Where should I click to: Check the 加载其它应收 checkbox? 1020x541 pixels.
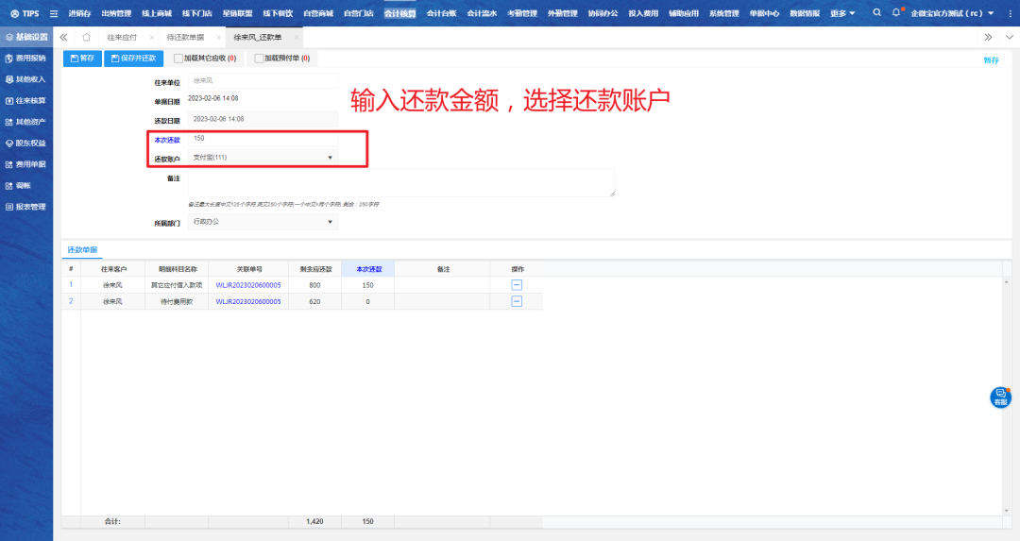[x=178, y=59]
